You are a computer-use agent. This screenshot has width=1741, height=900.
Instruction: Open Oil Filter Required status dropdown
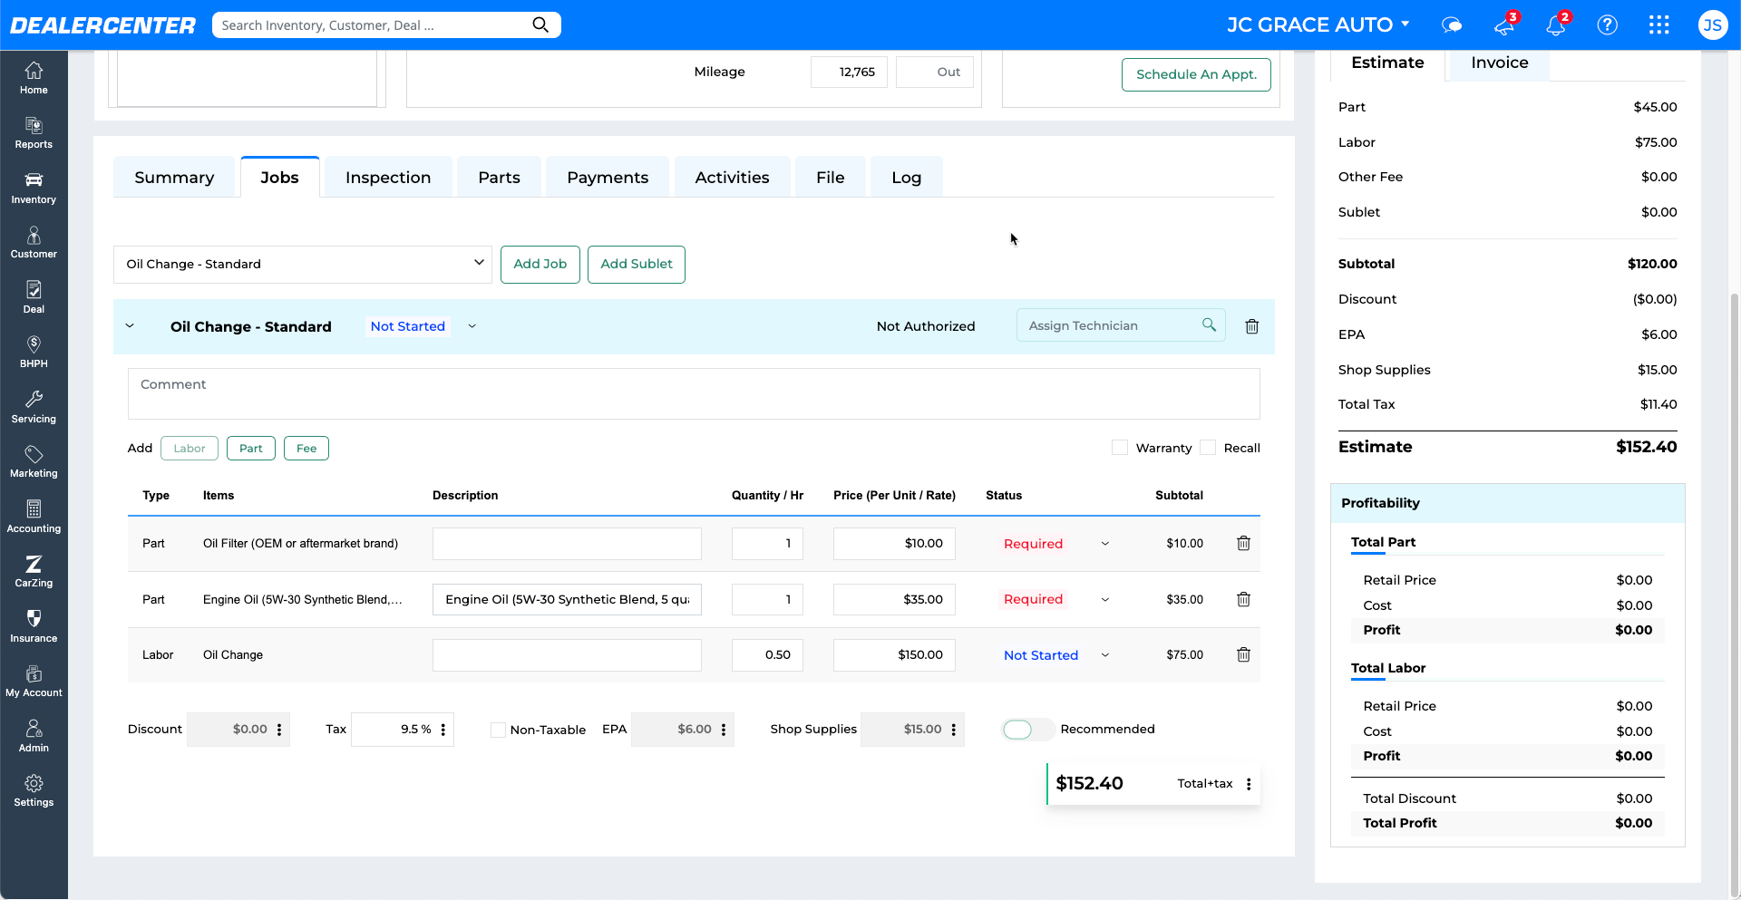tap(1105, 544)
